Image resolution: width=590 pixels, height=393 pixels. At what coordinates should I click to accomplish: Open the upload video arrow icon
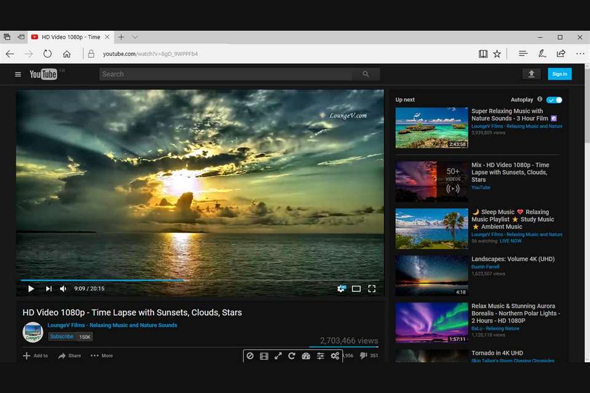pyautogui.click(x=531, y=74)
